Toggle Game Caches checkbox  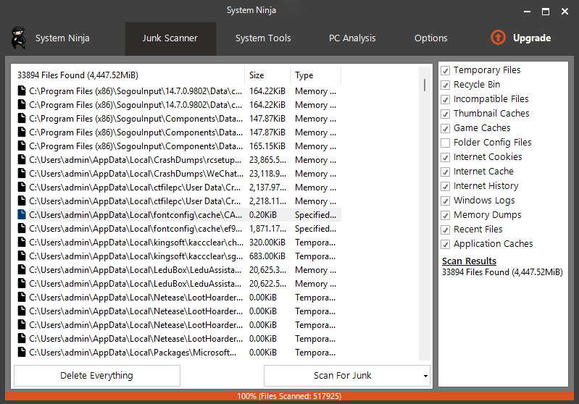click(446, 128)
